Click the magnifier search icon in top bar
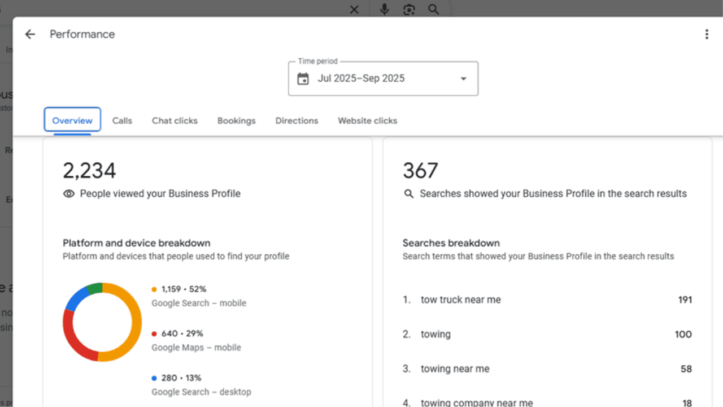Viewport: 723px width, 407px height. pos(433,10)
